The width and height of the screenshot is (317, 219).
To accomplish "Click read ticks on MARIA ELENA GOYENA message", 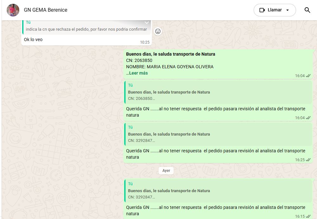I will point(308,76).
